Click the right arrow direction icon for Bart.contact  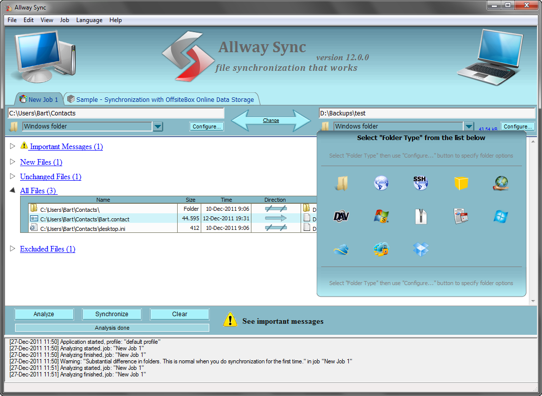276,218
